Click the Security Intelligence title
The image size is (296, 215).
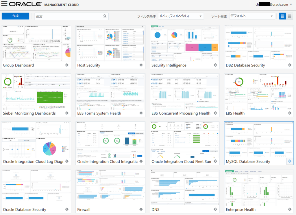(x=169, y=65)
